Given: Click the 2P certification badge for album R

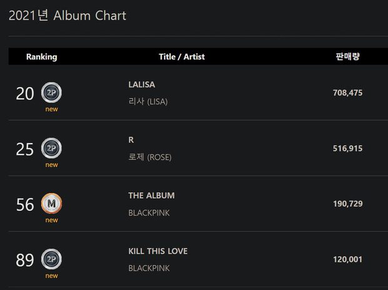Looking at the screenshot, I should pyautogui.click(x=51, y=148).
